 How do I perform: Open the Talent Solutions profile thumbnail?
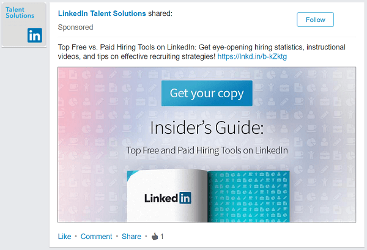pyautogui.click(x=24, y=24)
